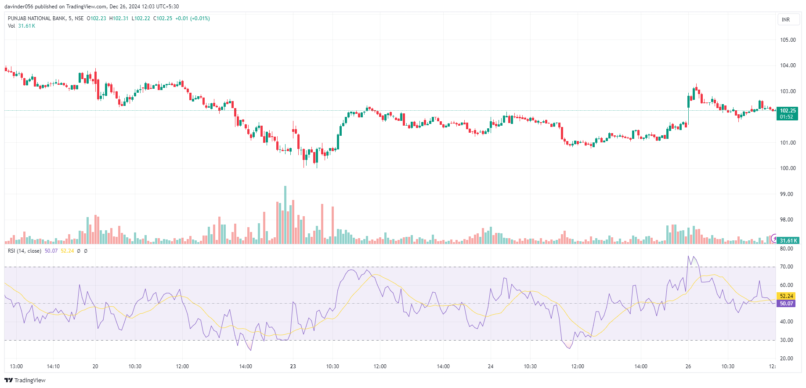806x388 pixels.
Task: Click the yellow RSI MA value 52.24 in the legend
Action: click(67, 251)
